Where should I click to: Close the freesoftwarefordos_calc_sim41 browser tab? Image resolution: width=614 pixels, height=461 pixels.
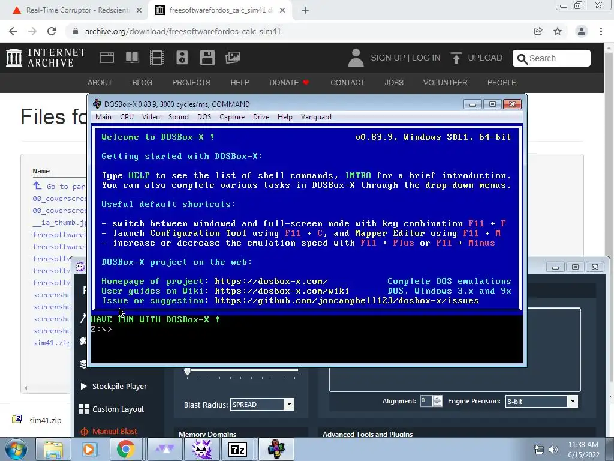click(x=282, y=11)
